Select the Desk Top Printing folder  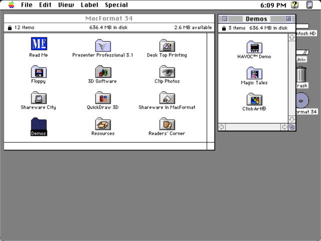[167, 45]
